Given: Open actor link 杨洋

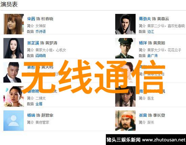Looking at the screenshot, I should [143, 43].
